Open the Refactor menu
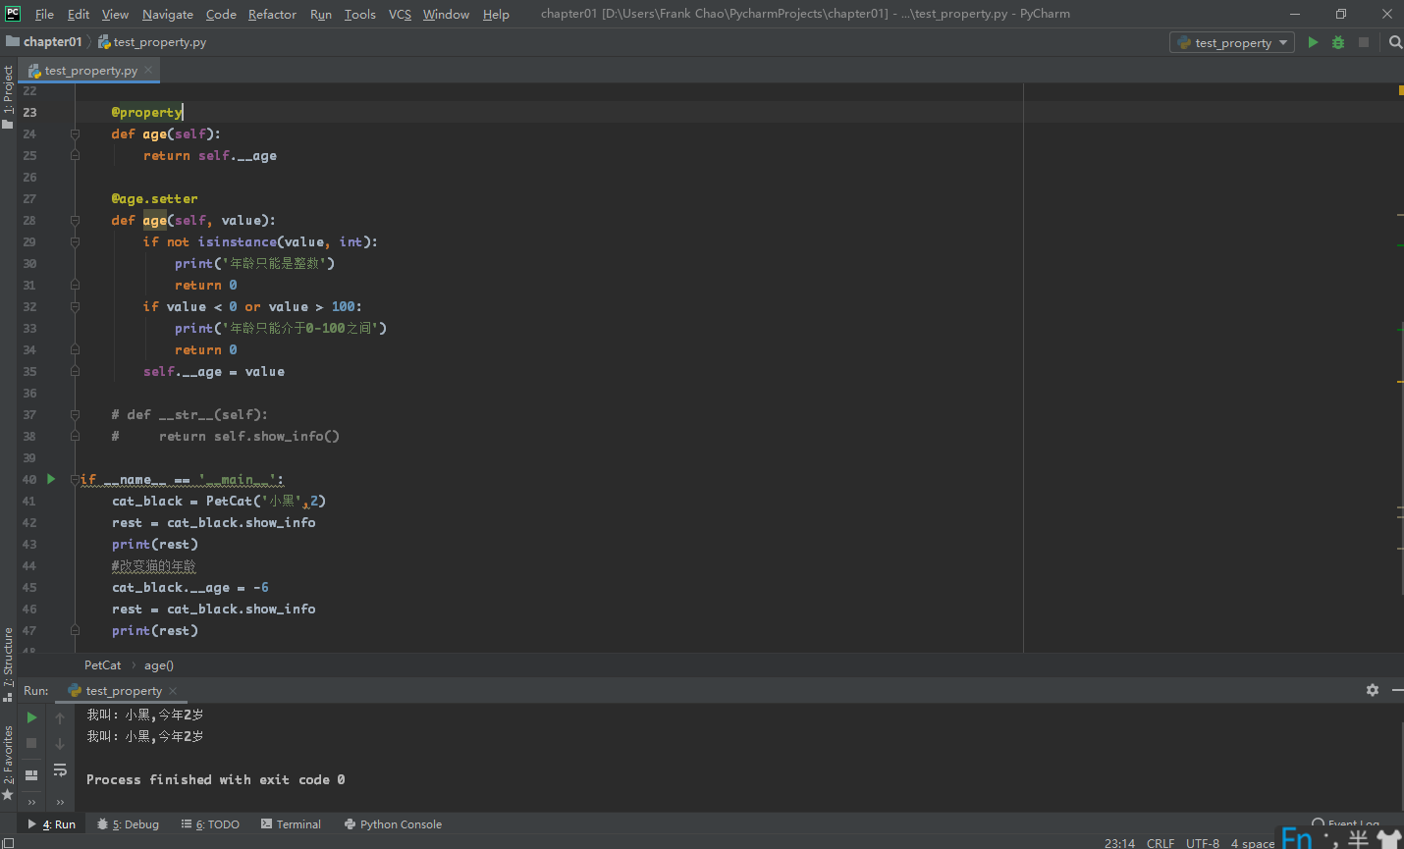1404x849 pixels. click(272, 14)
